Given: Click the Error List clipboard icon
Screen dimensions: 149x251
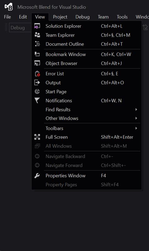Looking at the screenshot, I should (37, 74).
